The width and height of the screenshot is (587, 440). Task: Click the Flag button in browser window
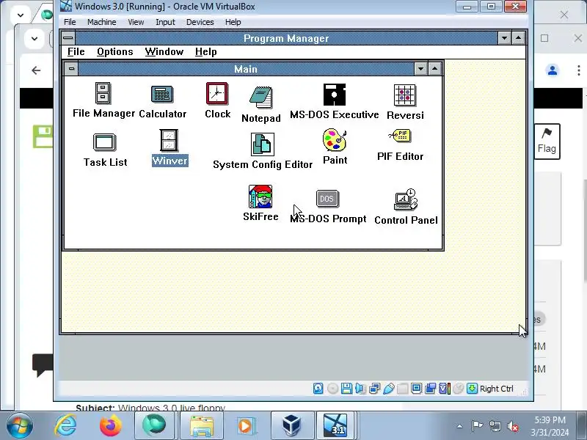547,142
